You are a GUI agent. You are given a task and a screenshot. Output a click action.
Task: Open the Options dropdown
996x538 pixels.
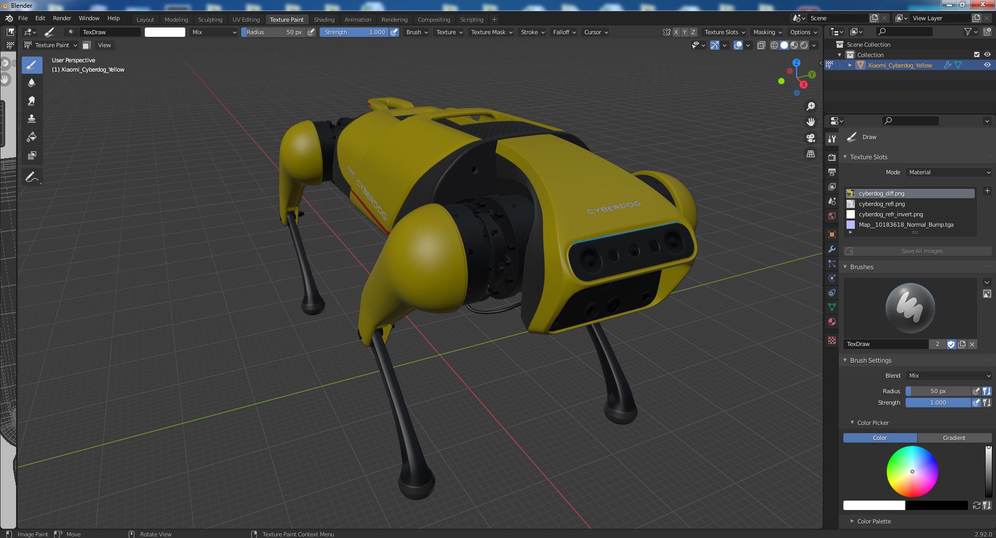click(803, 32)
